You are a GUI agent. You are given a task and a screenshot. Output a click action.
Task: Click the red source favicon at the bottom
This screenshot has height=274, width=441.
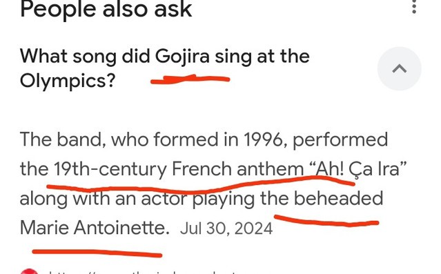pyautogui.click(x=29, y=271)
